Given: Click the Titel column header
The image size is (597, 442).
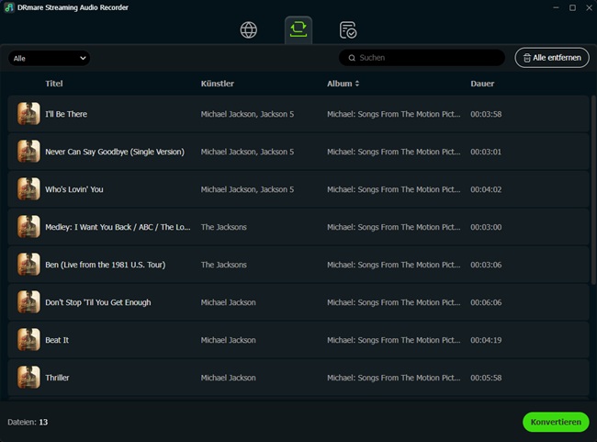Looking at the screenshot, I should [54, 84].
